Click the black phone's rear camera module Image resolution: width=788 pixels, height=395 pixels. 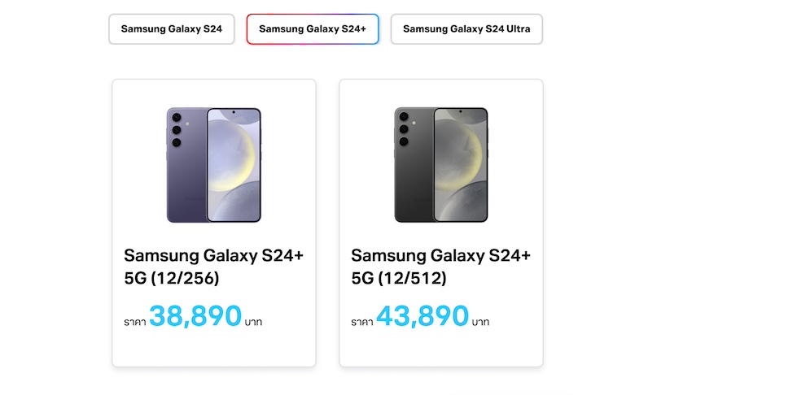tap(403, 129)
